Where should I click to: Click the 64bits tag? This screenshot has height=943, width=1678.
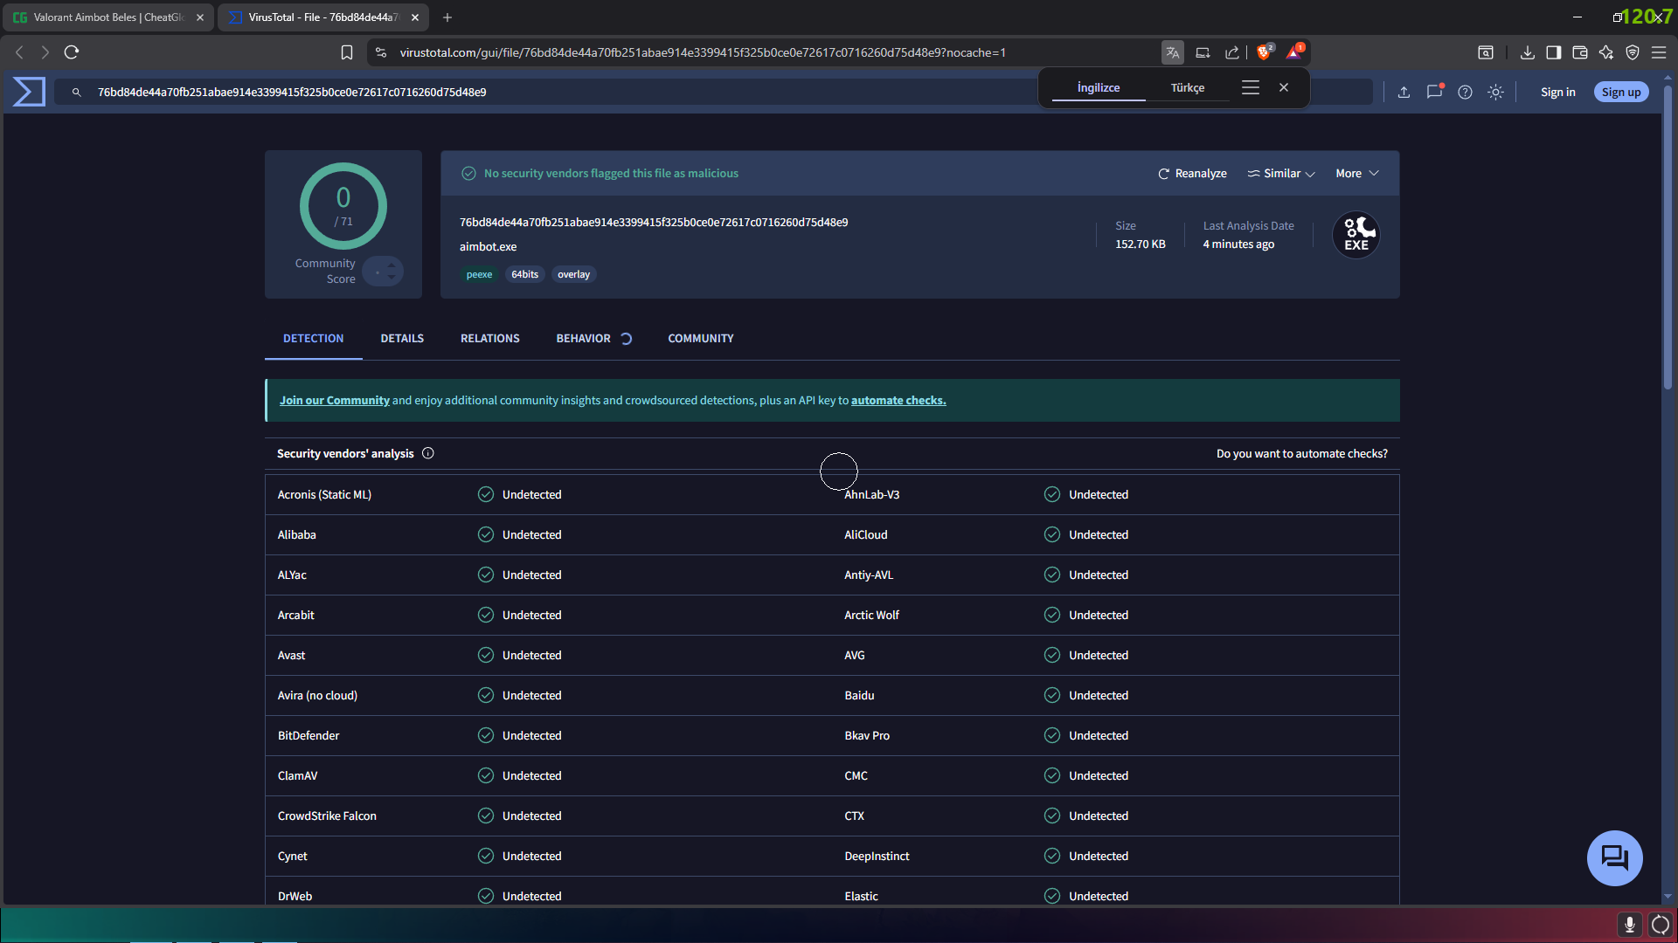coord(525,274)
